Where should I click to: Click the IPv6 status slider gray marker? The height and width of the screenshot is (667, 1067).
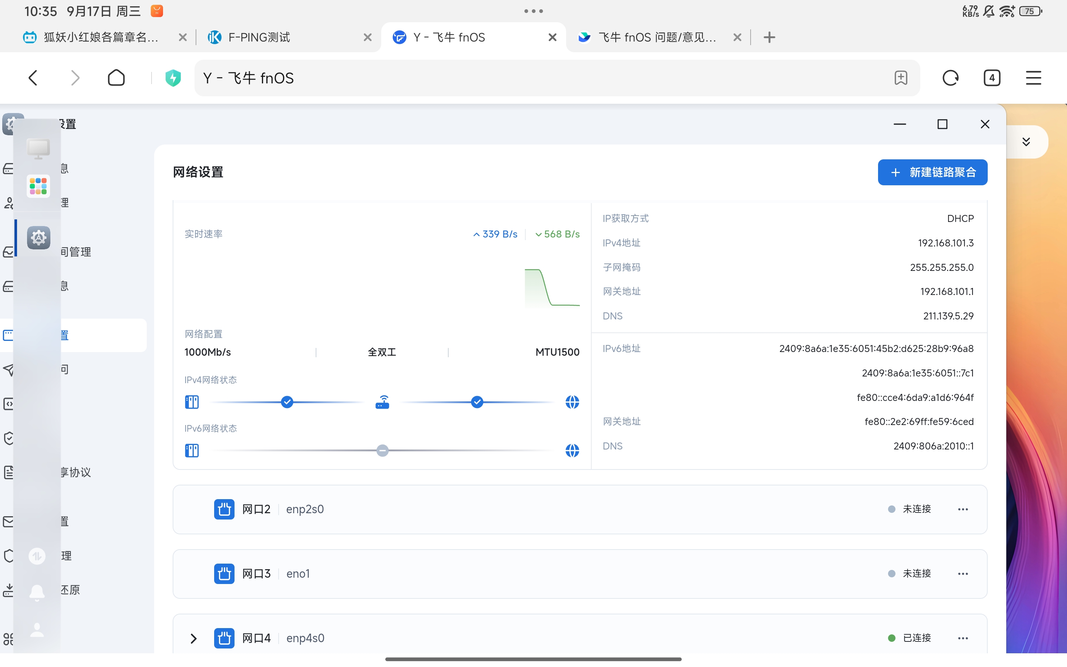[x=382, y=450]
